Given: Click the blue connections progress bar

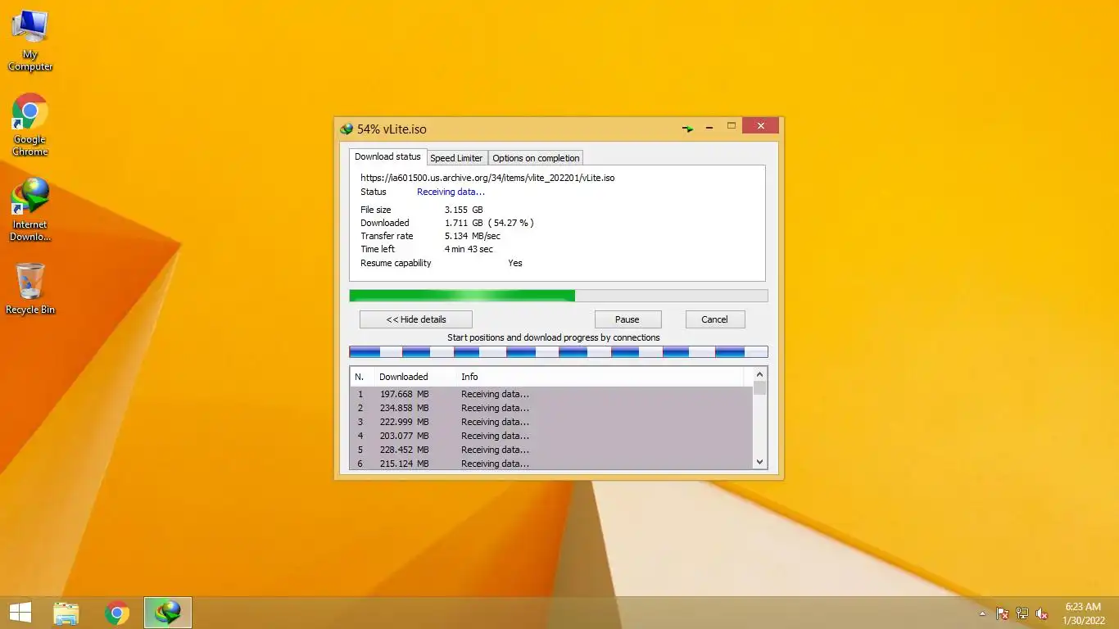Looking at the screenshot, I should (x=559, y=352).
